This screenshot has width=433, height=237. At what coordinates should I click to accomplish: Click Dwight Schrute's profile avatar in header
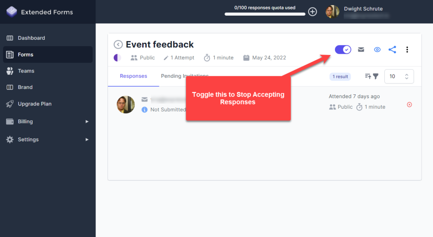332,12
